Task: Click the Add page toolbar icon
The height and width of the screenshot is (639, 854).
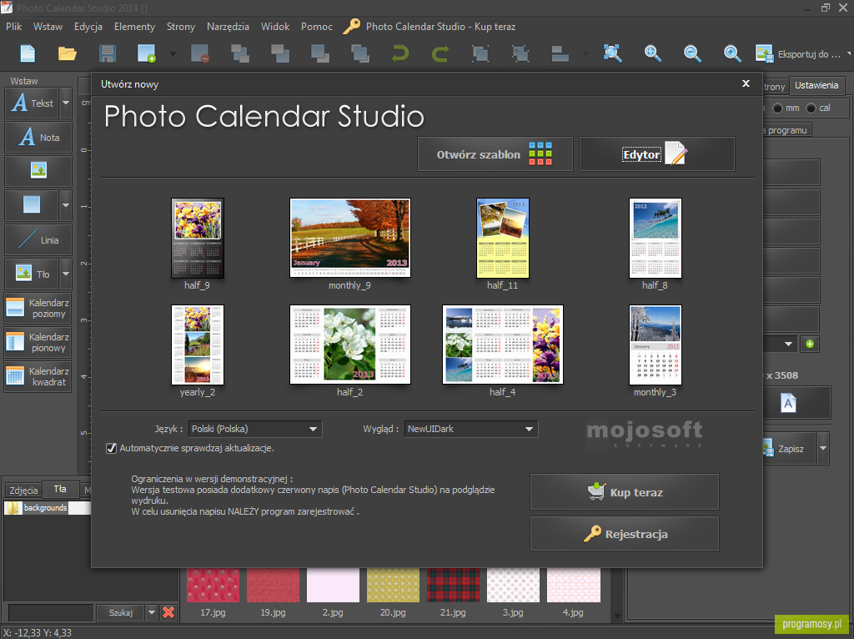Action: pos(147,53)
